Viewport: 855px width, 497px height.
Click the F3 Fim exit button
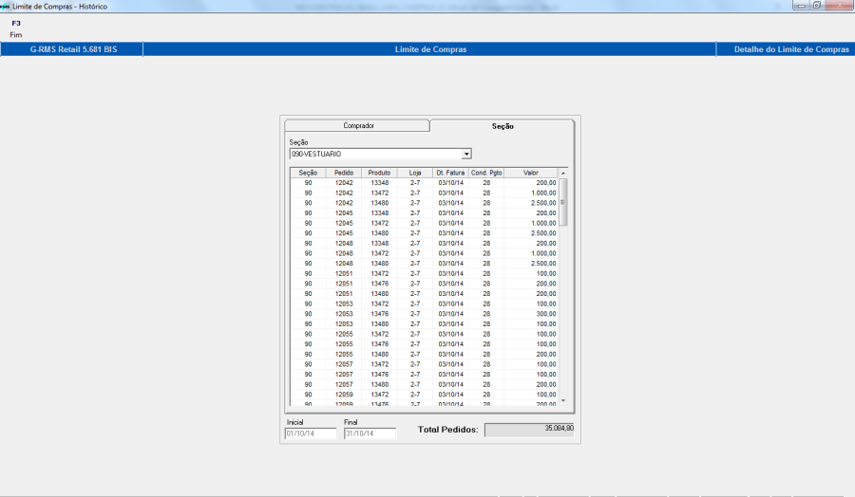click(16, 28)
